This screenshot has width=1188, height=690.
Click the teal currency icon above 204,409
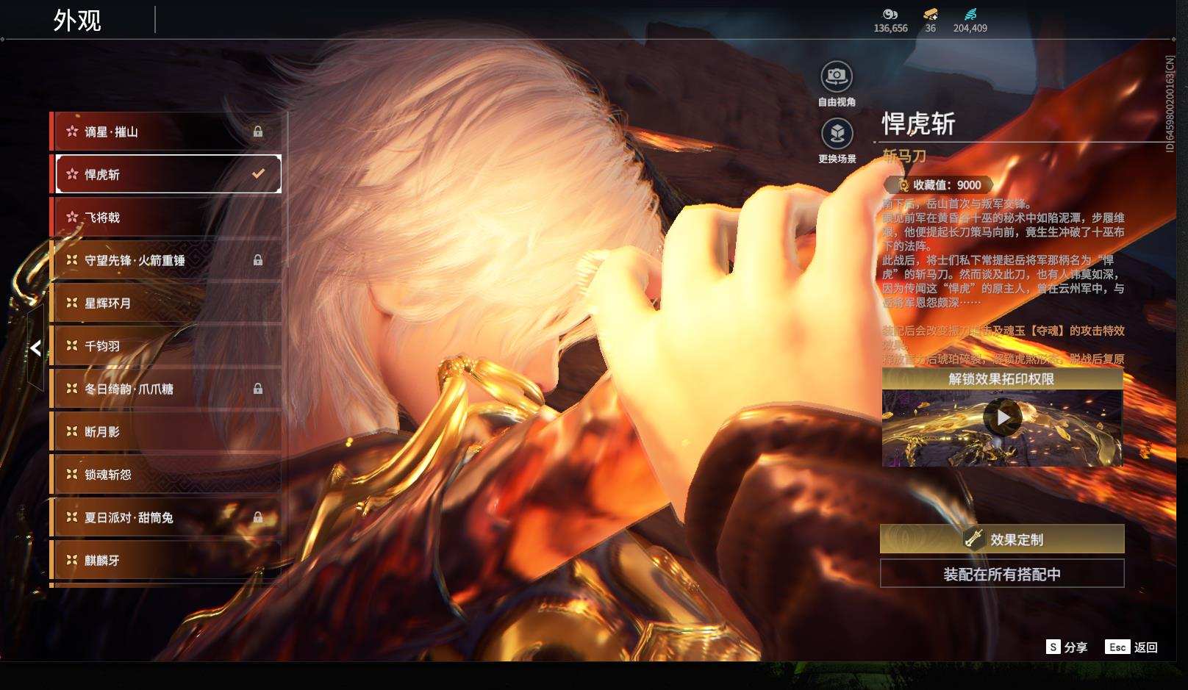[970, 14]
